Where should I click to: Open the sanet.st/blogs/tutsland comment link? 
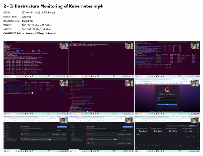click(37, 33)
